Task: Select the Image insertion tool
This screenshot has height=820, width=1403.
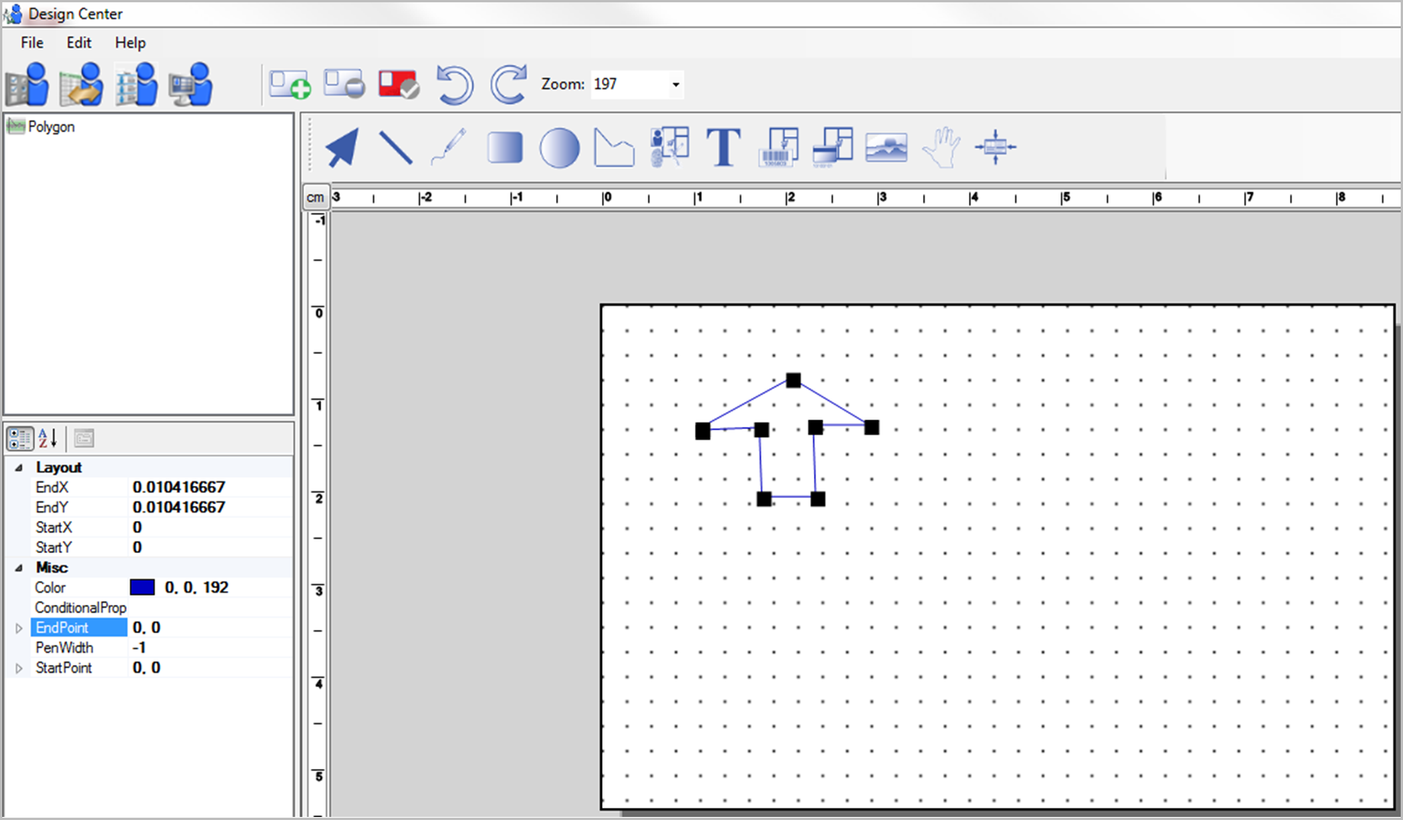Action: click(x=887, y=147)
